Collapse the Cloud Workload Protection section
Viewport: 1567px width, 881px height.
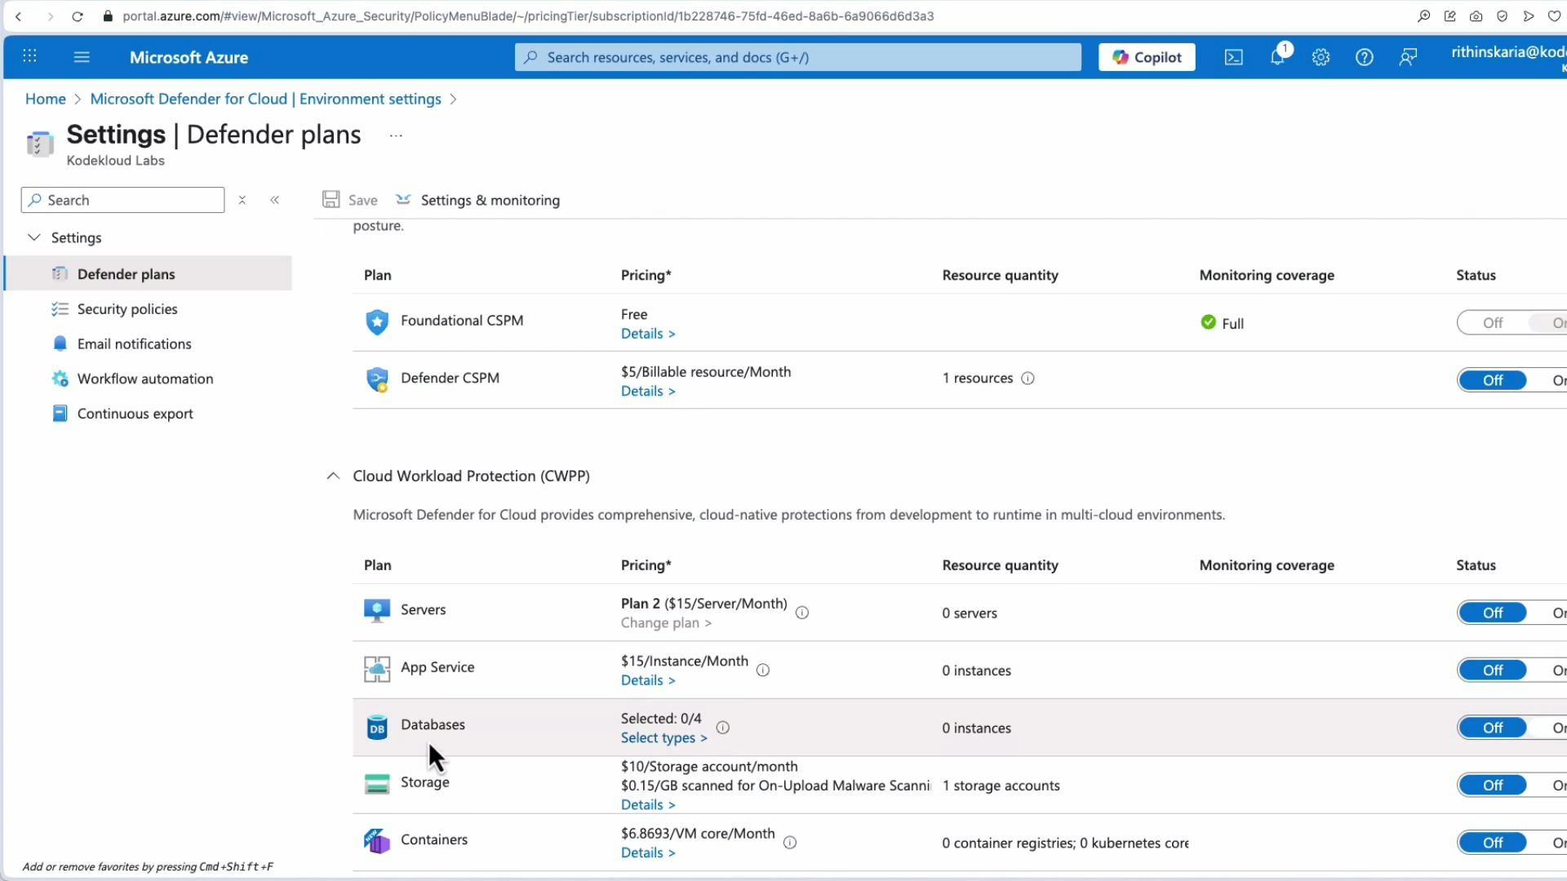click(x=332, y=476)
